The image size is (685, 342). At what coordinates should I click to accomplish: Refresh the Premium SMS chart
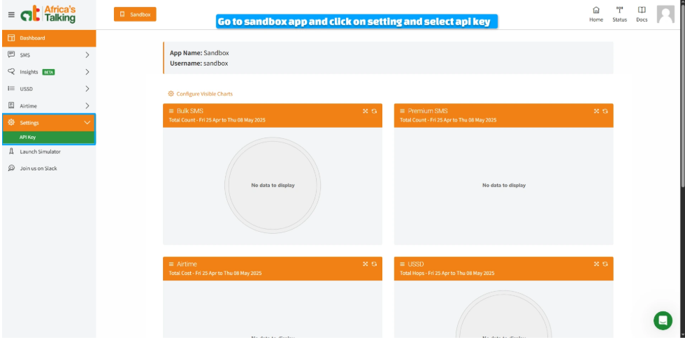(605, 111)
